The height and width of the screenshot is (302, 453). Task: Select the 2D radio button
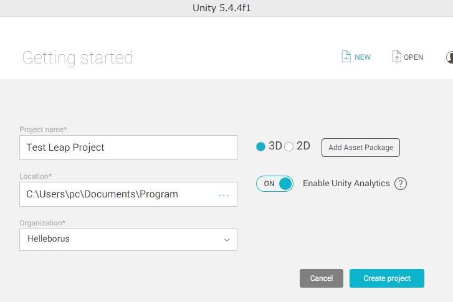[289, 147]
